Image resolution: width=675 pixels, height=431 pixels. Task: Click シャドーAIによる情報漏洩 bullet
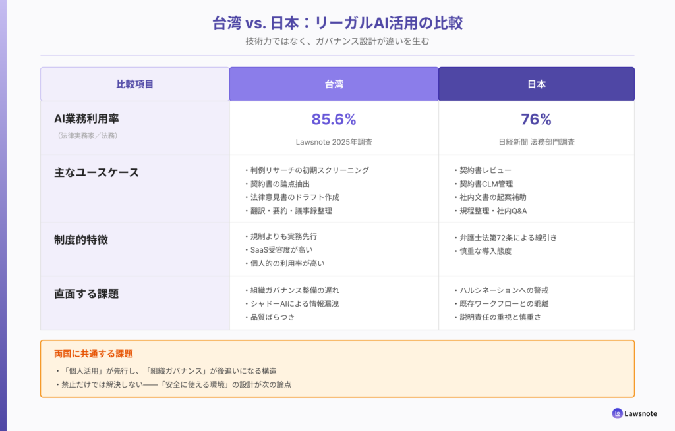pyautogui.click(x=291, y=304)
